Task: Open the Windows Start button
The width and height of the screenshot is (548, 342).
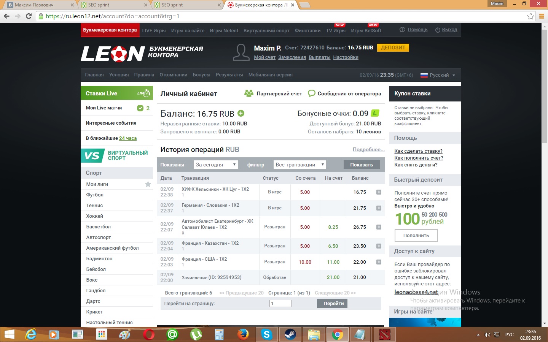Action: coord(9,334)
